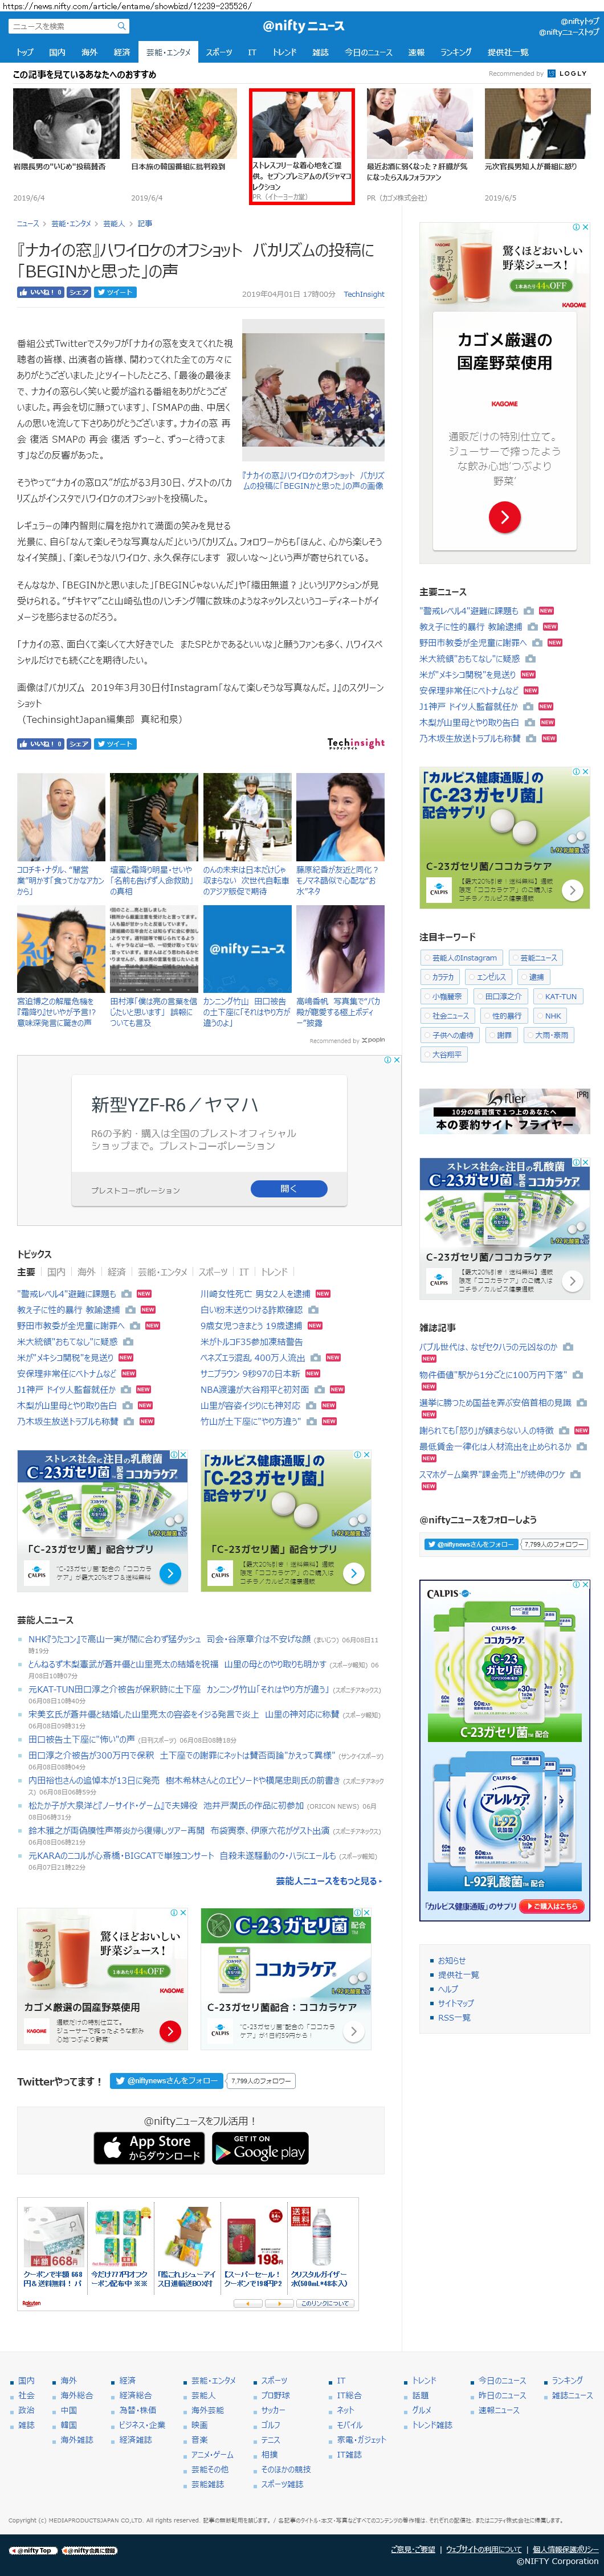Open the 川崎女性死亡 男女2人を逮捕 headline in トピックス
This screenshot has width=604, height=2576.
click(x=255, y=1294)
